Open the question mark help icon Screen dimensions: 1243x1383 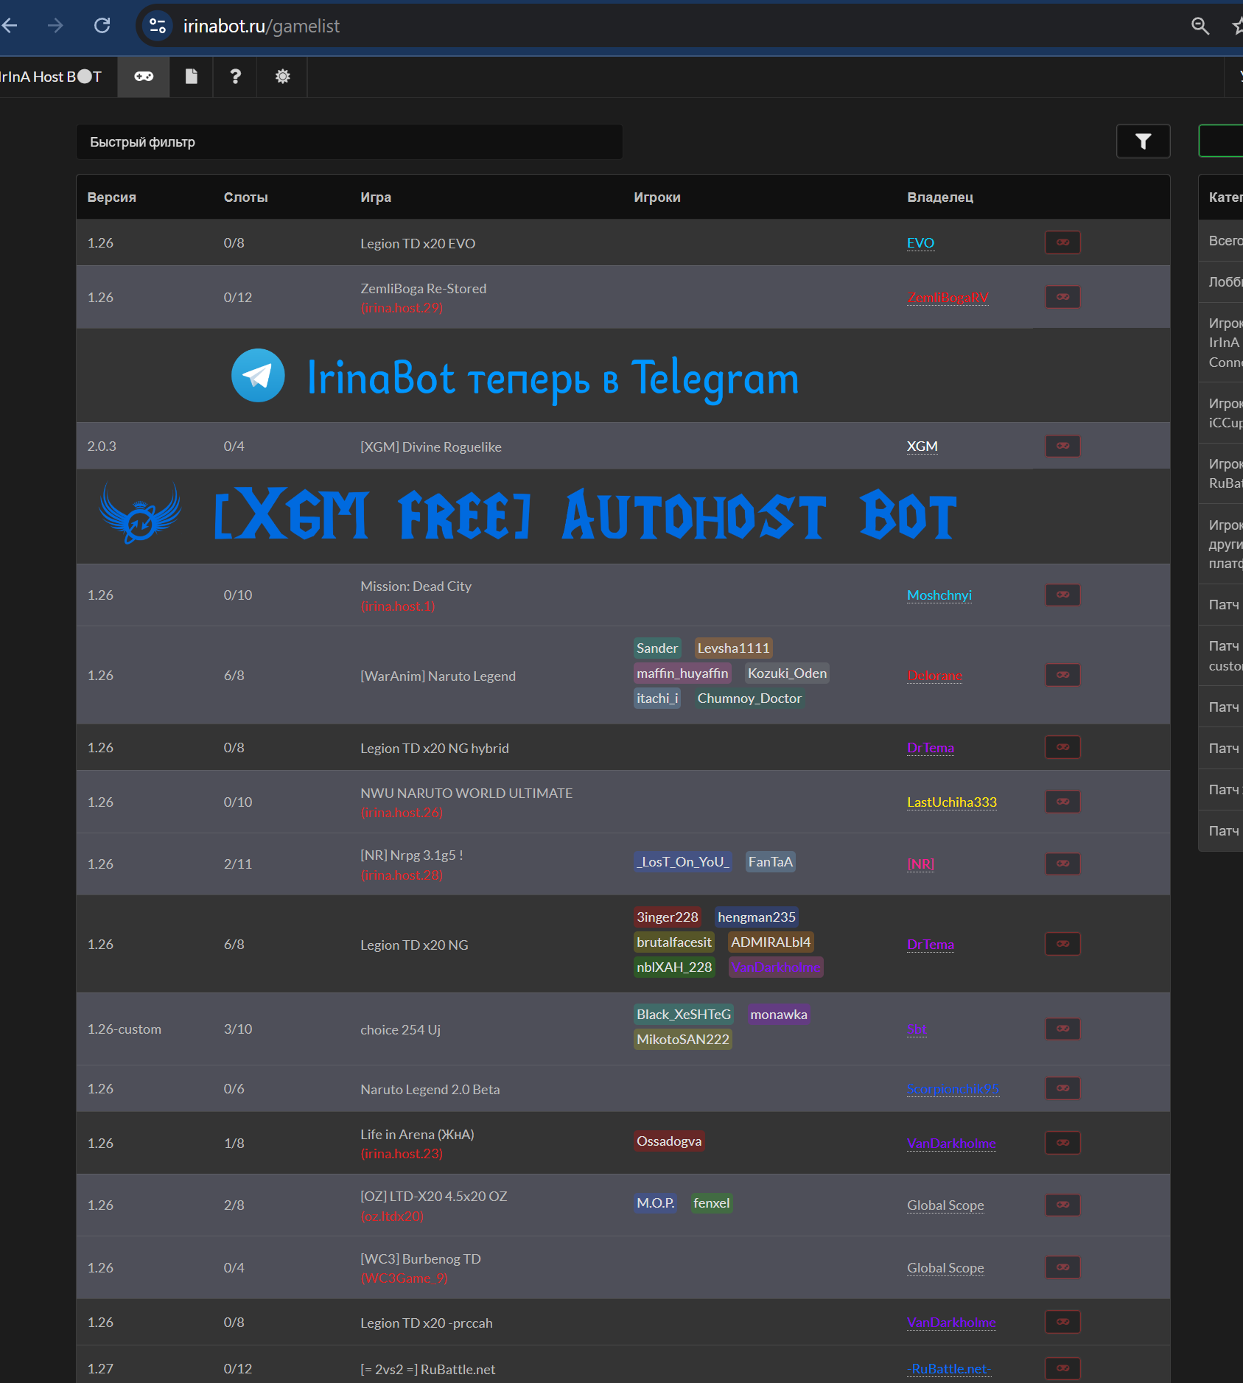tap(235, 77)
